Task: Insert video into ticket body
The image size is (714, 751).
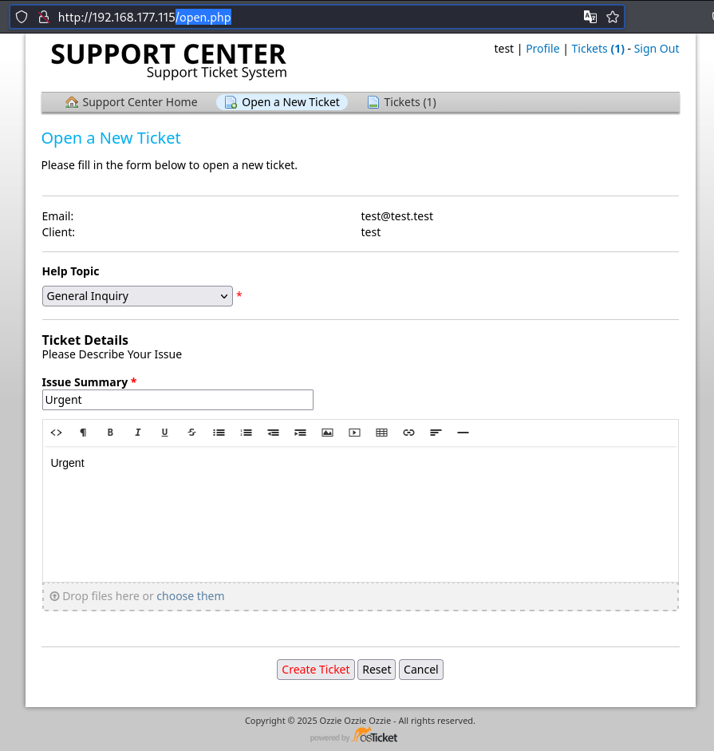Action: pos(354,433)
